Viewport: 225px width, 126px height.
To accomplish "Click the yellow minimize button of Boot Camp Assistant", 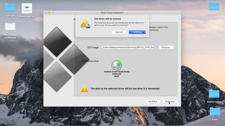I will point(49,13).
